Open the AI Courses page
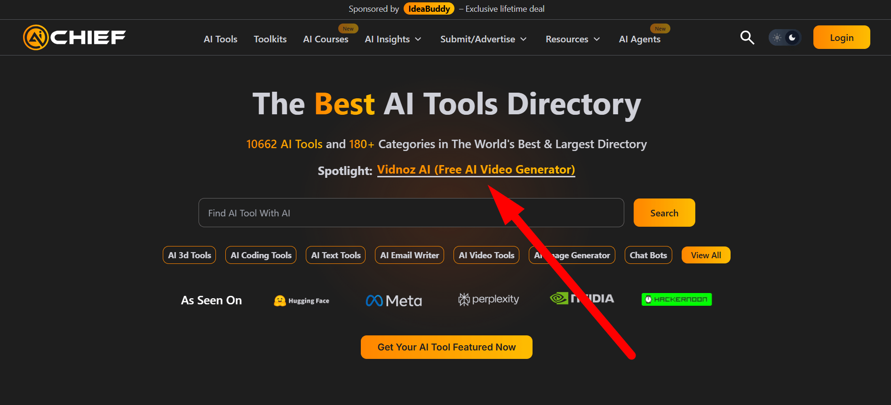Image resolution: width=891 pixels, height=405 pixels. click(x=326, y=40)
